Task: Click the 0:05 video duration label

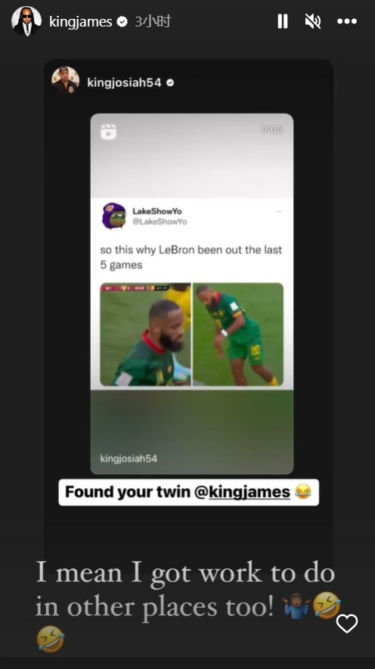Action: (271, 129)
